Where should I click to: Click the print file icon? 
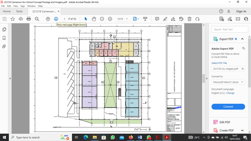click(x=29, y=19)
